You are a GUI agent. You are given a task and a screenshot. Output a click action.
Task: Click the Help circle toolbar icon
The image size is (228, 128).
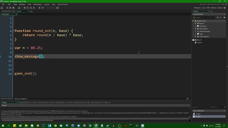point(43,8)
